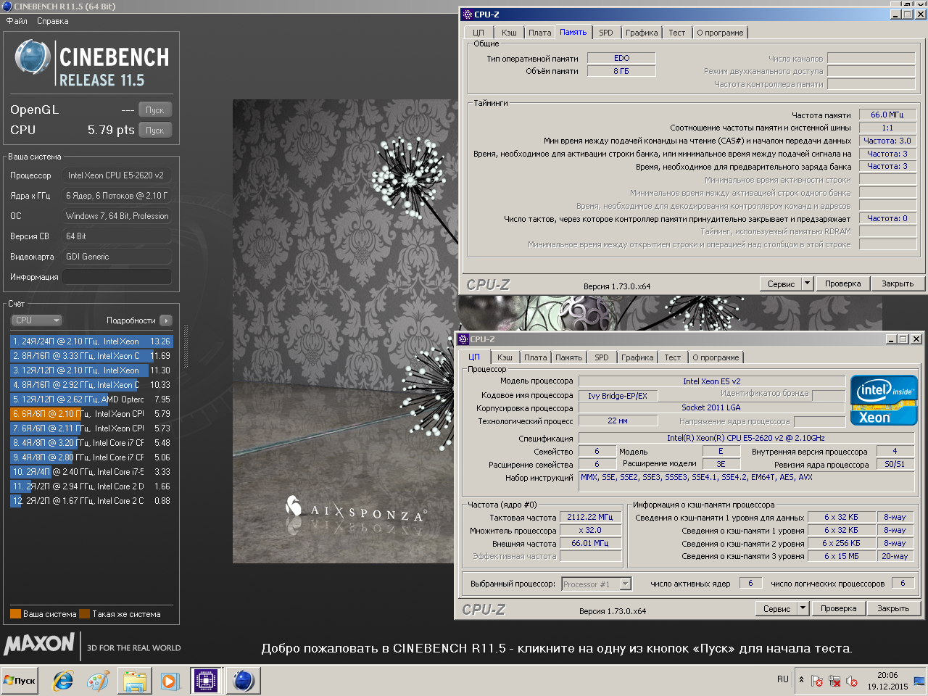Open the Файл menu in Cinebench
Screen dimensions: 928x696
[x=17, y=21]
